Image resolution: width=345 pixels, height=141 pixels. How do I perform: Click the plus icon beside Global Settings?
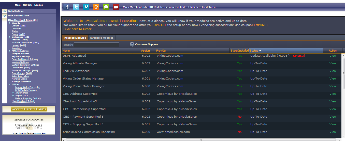point(5,11)
